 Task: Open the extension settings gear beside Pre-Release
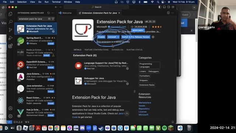point(153,37)
